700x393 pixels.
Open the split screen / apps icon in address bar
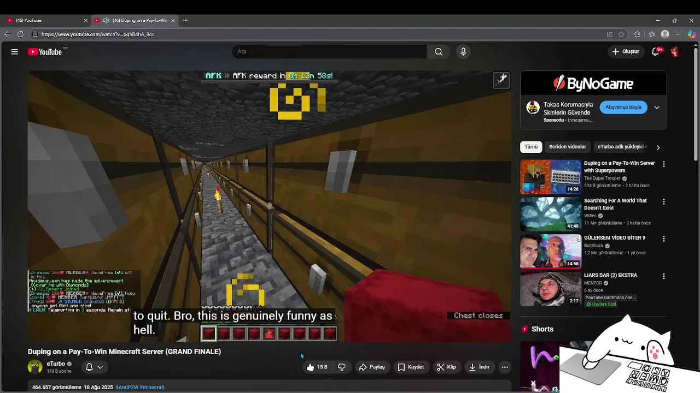pyautogui.click(x=609, y=34)
